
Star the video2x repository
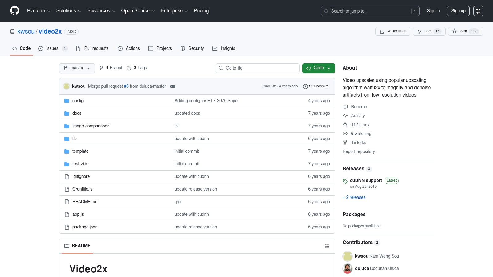coord(465,31)
